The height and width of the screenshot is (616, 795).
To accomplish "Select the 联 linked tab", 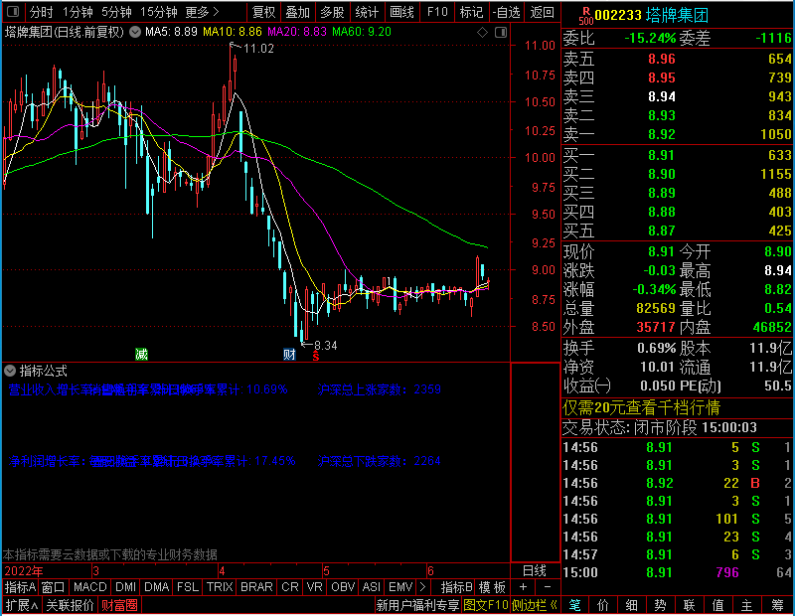I will (689, 605).
